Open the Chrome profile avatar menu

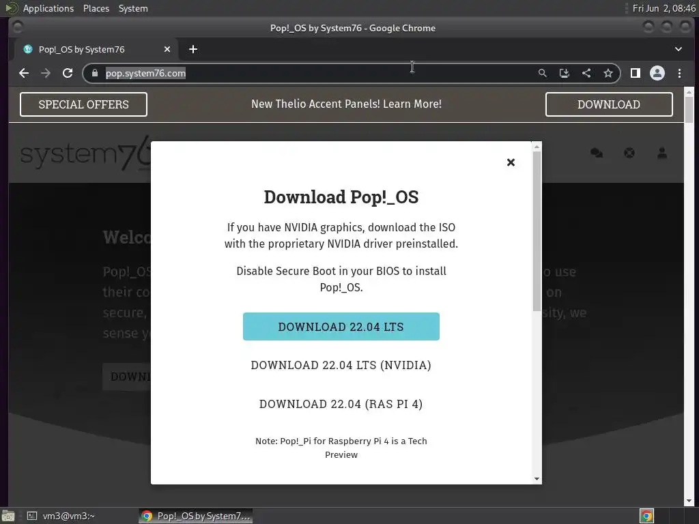tap(657, 73)
